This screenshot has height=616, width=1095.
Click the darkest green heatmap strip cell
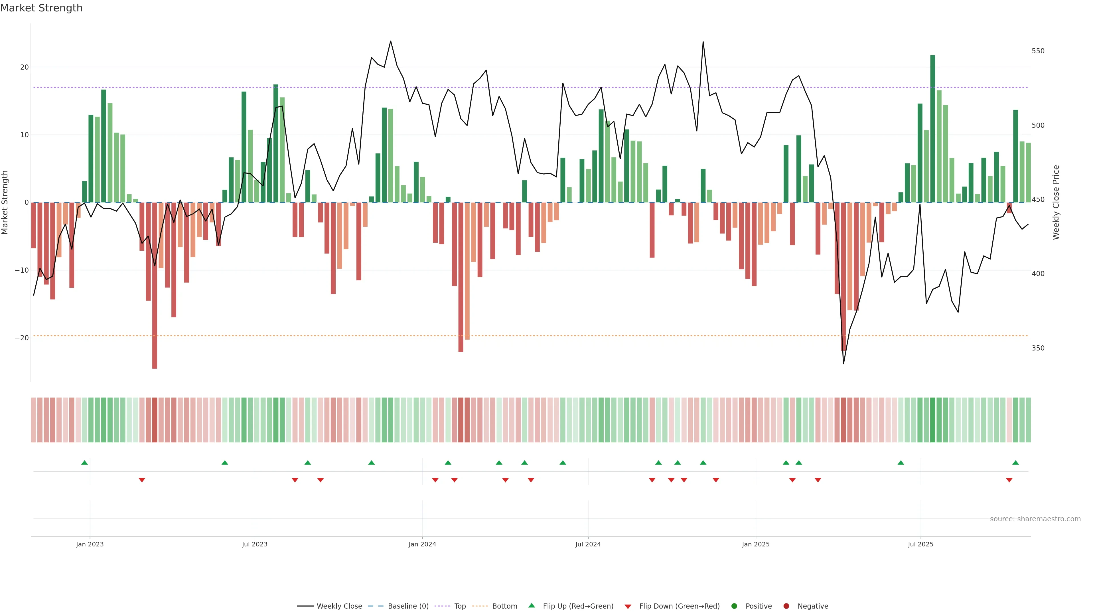(933, 420)
